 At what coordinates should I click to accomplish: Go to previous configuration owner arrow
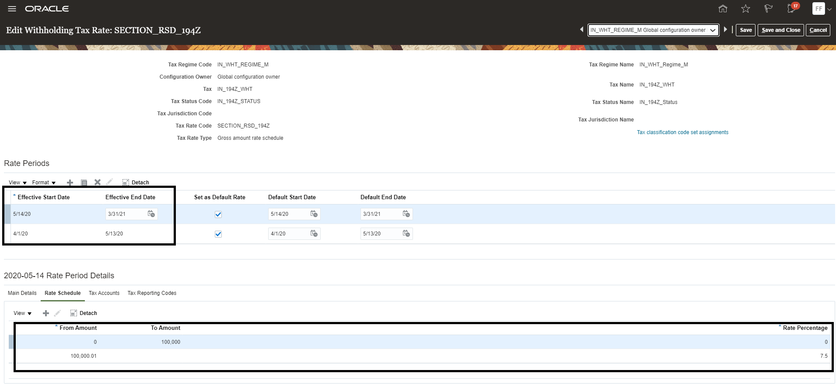tap(581, 30)
